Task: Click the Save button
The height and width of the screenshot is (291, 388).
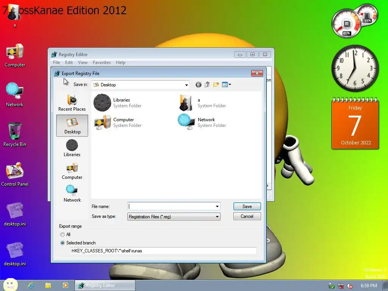Action: 247,207
